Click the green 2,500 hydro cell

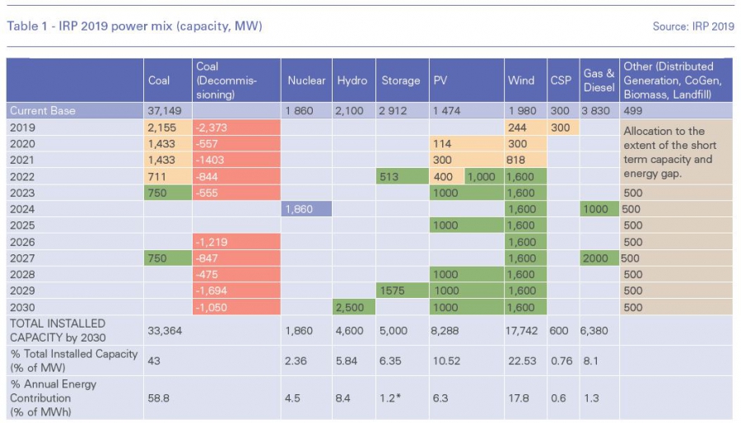pos(353,307)
